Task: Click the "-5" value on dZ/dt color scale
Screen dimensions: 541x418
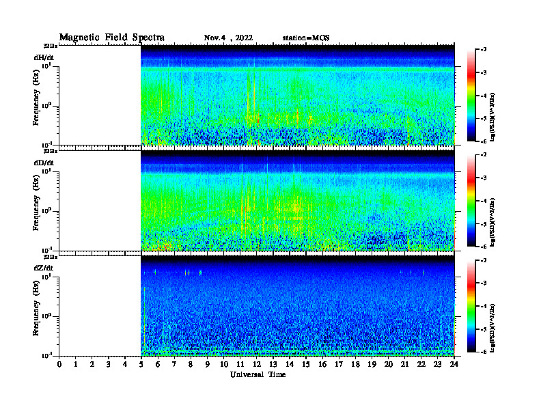Action: pyautogui.click(x=484, y=329)
